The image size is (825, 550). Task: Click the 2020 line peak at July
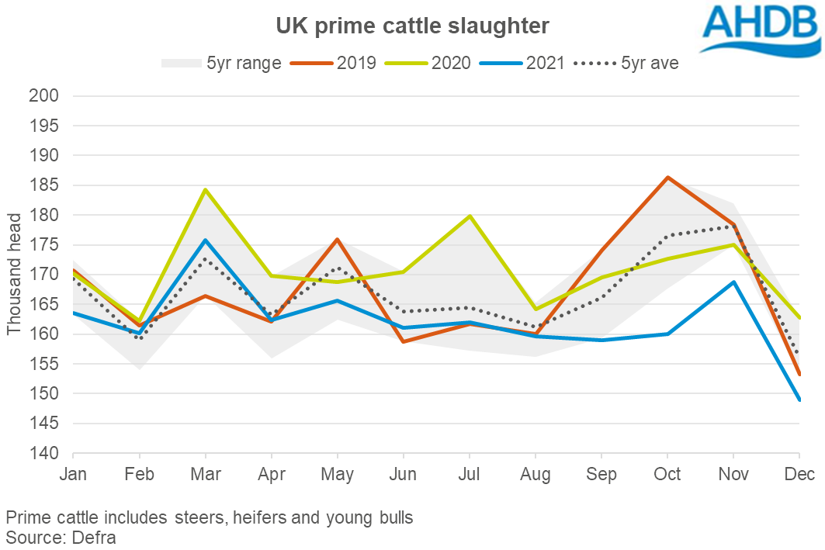470,216
